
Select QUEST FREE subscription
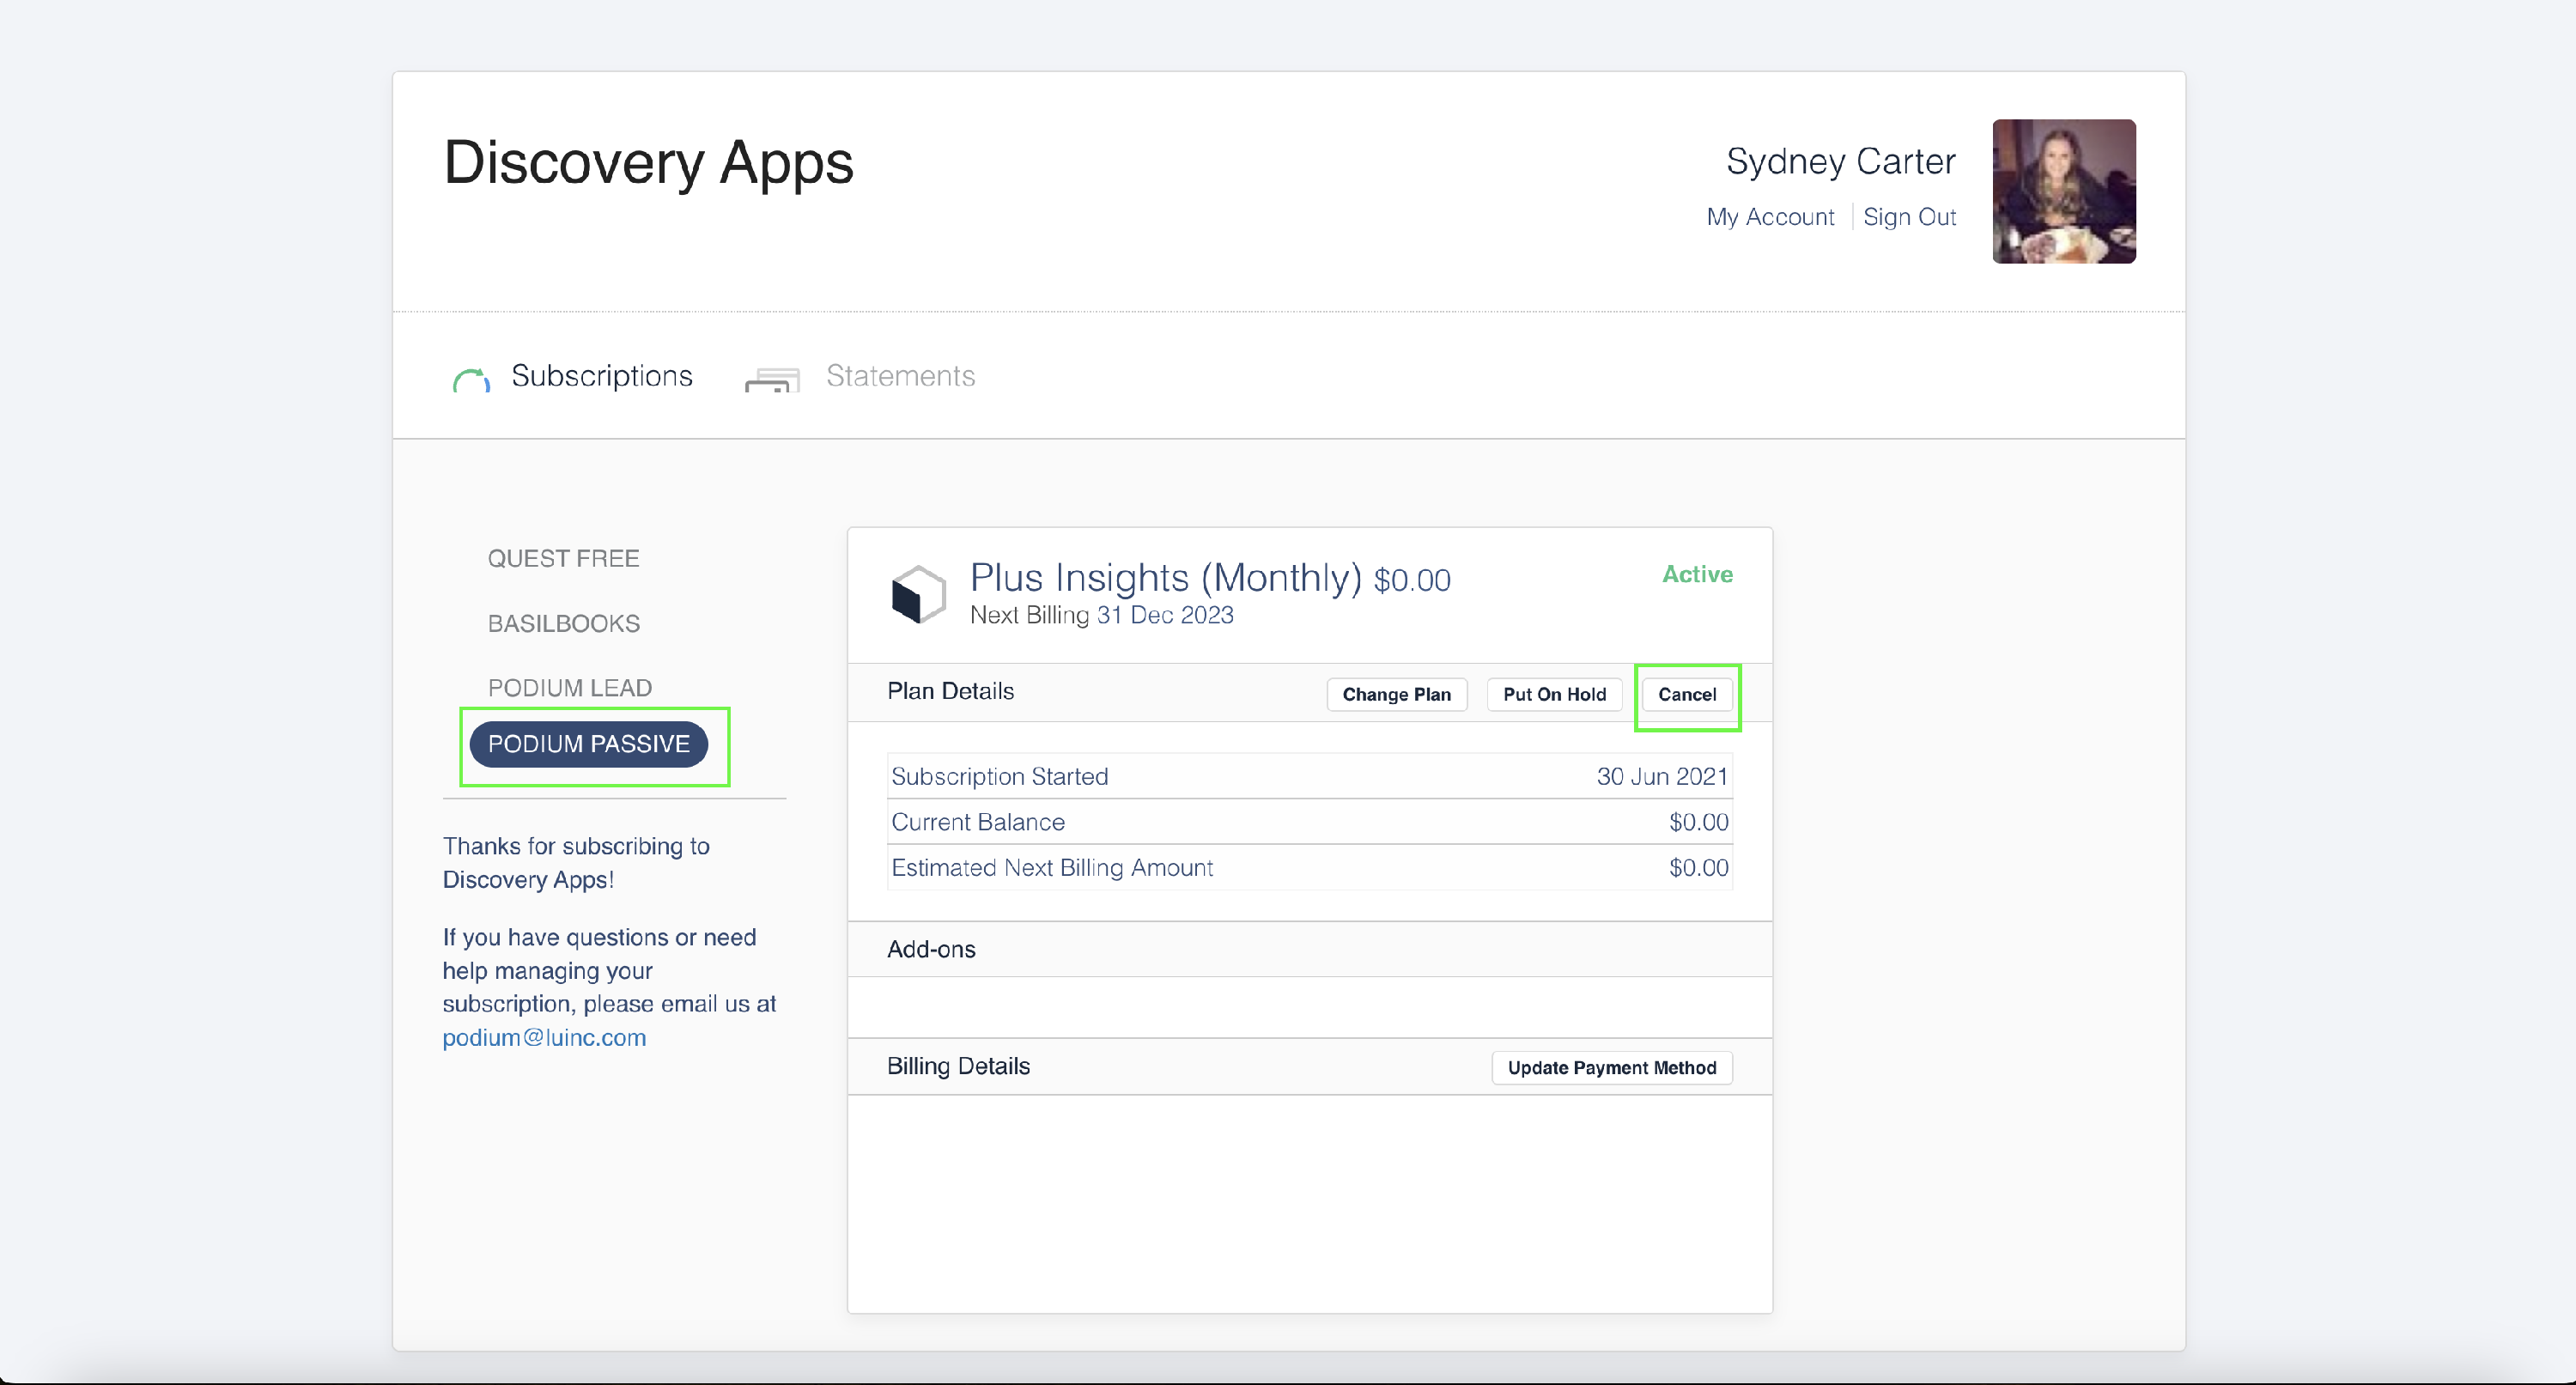click(563, 558)
